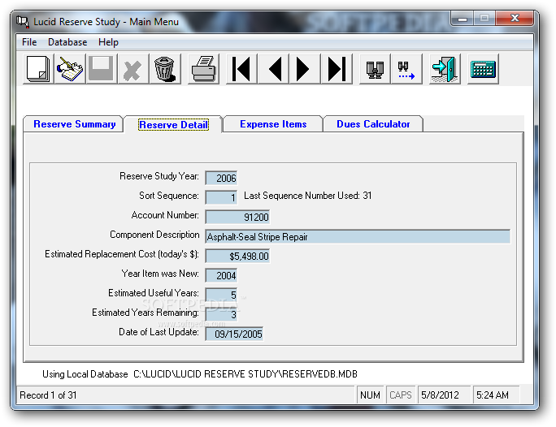The image size is (556, 427).
Task: Go to the first record
Action: tap(241, 69)
